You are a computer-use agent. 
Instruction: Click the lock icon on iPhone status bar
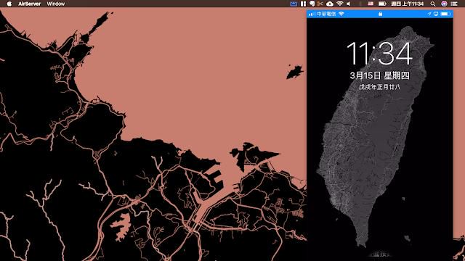(380, 14)
